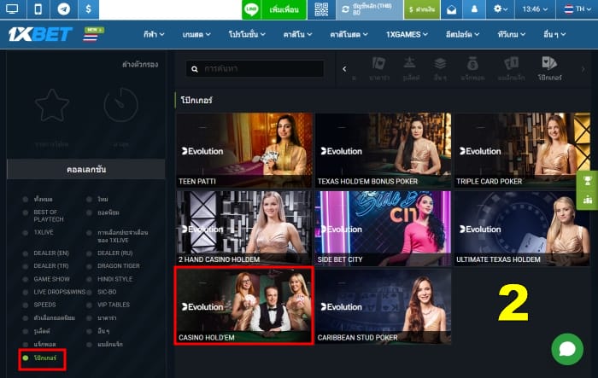Expand the 1XGAMES dropdown menu
The height and width of the screenshot is (378, 598).
(407, 34)
